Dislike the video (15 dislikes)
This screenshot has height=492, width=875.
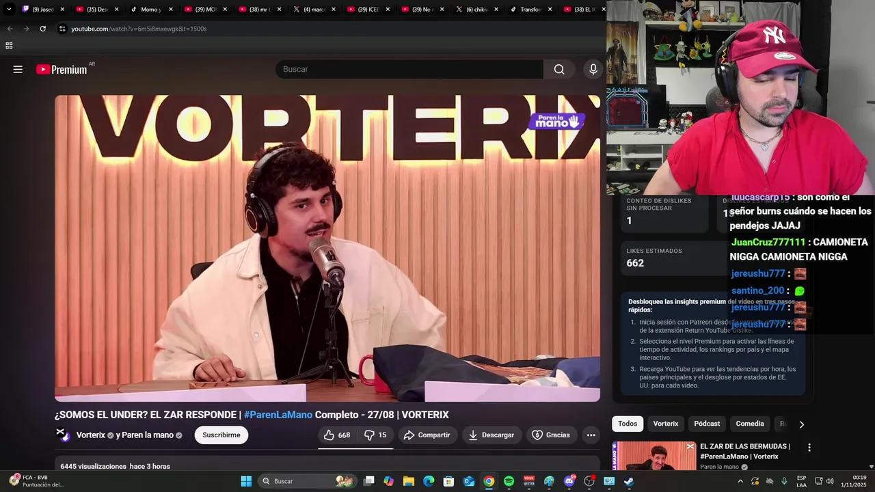tap(375, 435)
